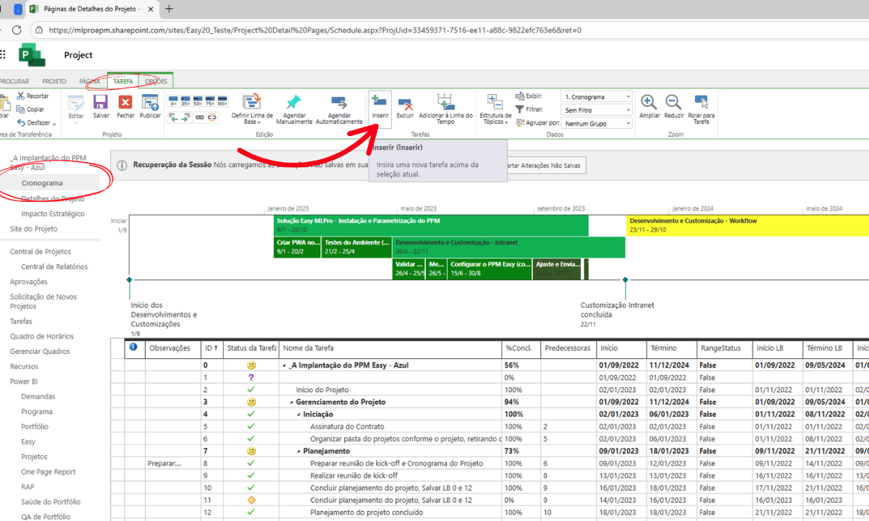Click the Nome da Tarefa column header
The height and width of the screenshot is (521, 869).
392,348
